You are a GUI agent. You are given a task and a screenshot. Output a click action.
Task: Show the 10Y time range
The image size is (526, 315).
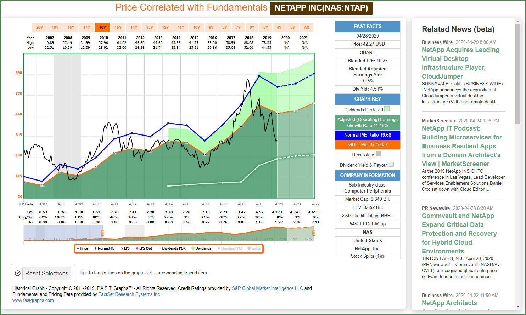tap(196, 27)
